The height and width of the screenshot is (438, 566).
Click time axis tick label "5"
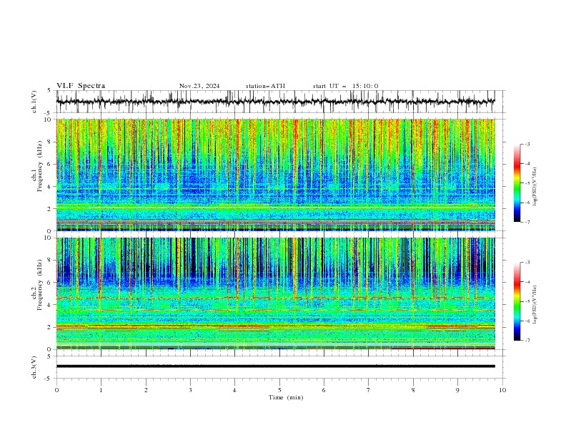click(x=279, y=390)
